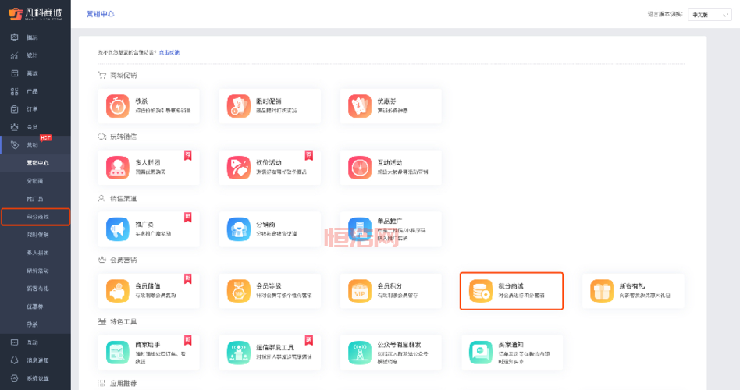Image resolution: width=740 pixels, height=390 pixels.
Task: Open the 会员等级 VIP badge icon
Action: (x=237, y=291)
